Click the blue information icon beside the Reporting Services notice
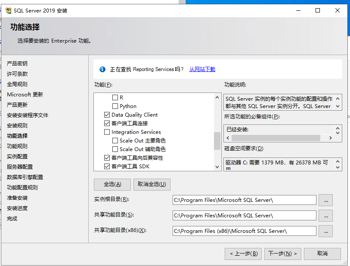The height and width of the screenshot is (266, 350). click(x=102, y=69)
